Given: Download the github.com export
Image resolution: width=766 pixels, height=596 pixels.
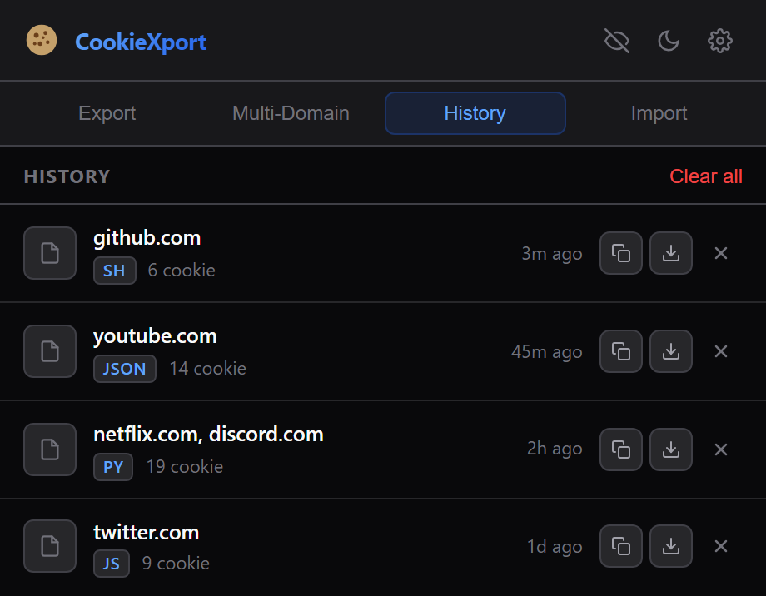Looking at the screenshot, I should pos(671,253).
